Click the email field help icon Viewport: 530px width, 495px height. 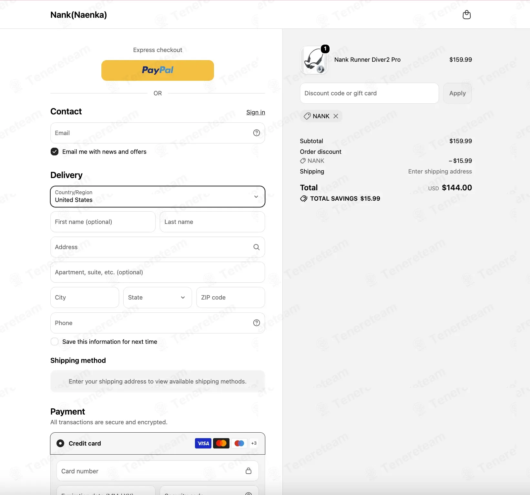pyautogui.click(x=257, y=133)
